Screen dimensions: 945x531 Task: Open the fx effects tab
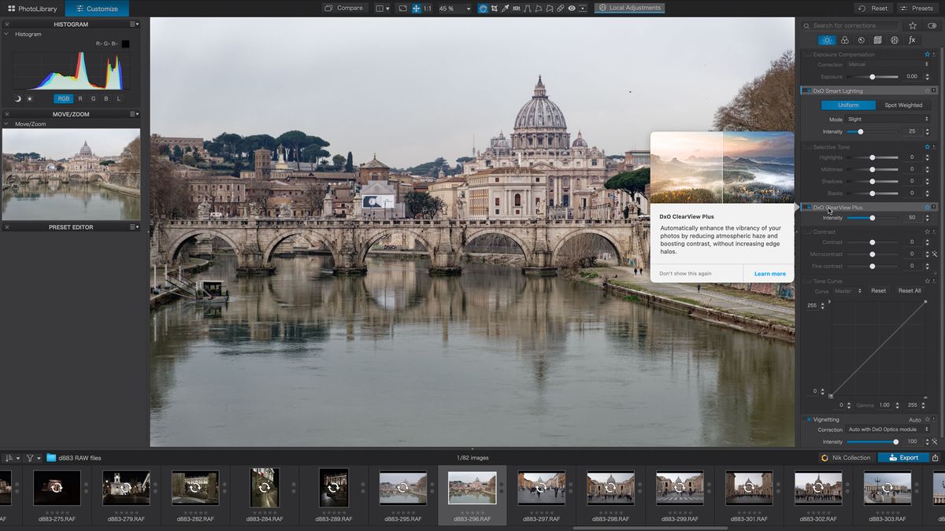(x=912, y=40)
